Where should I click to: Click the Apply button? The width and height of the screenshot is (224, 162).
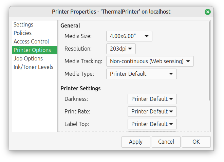click(x=136, y=142)
